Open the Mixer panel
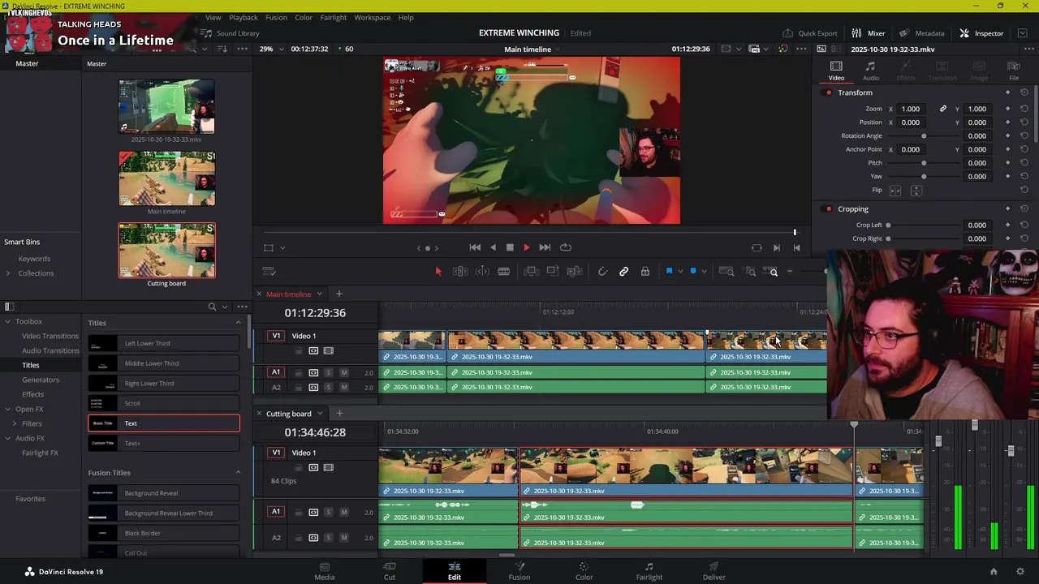The image size is (1039, 584). coord(868,33)
